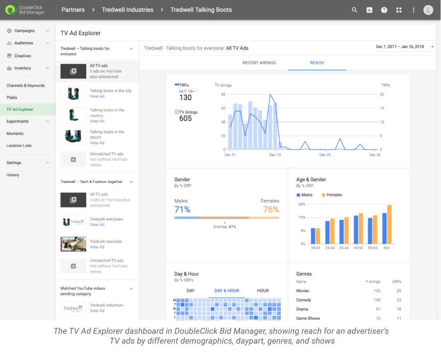
Task: Sort Genres table by GRPs column
Action: 396,282
